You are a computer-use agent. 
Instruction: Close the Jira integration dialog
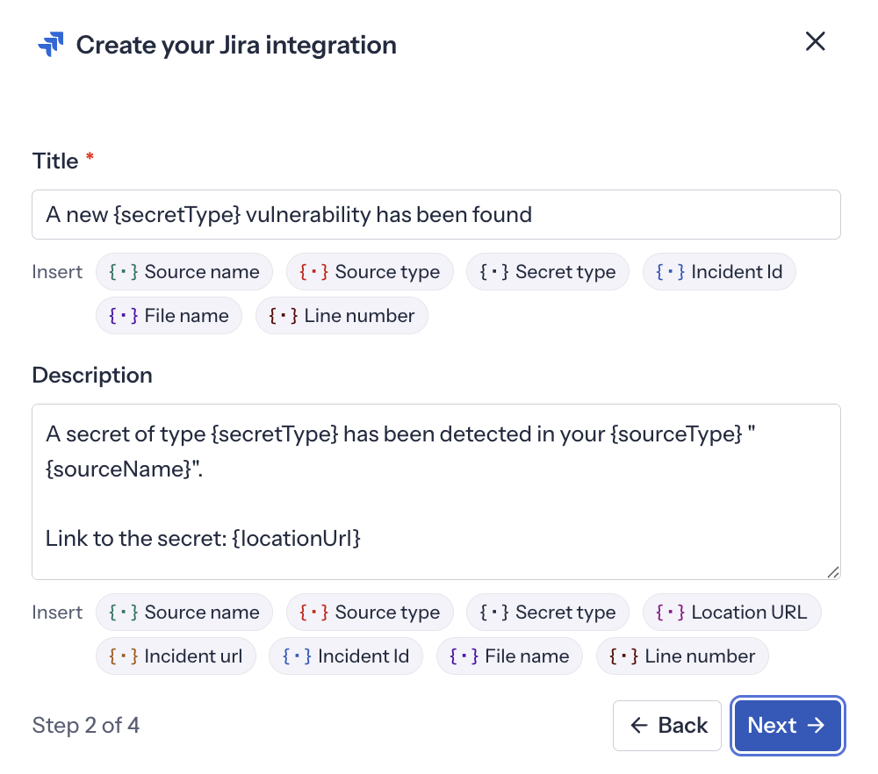815,41
